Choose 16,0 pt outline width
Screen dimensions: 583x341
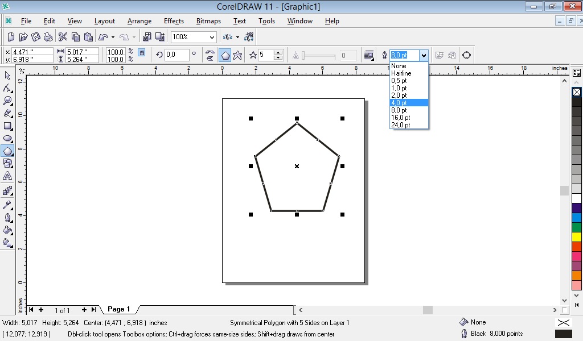(x=409, y=118)
